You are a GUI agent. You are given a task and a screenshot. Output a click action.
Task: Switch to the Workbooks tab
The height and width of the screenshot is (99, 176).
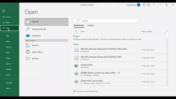pyautogui.click(x=79, y=26)
